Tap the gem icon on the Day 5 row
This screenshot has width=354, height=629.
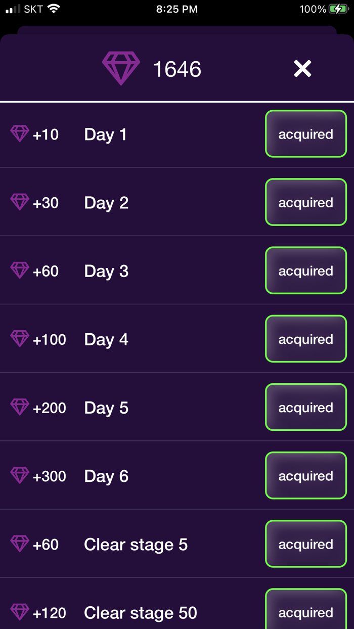(x=20, y=407)
